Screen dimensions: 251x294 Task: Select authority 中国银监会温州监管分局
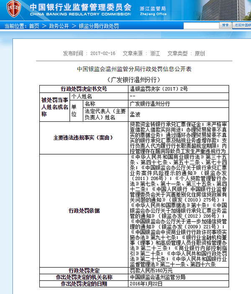[157, 277]
